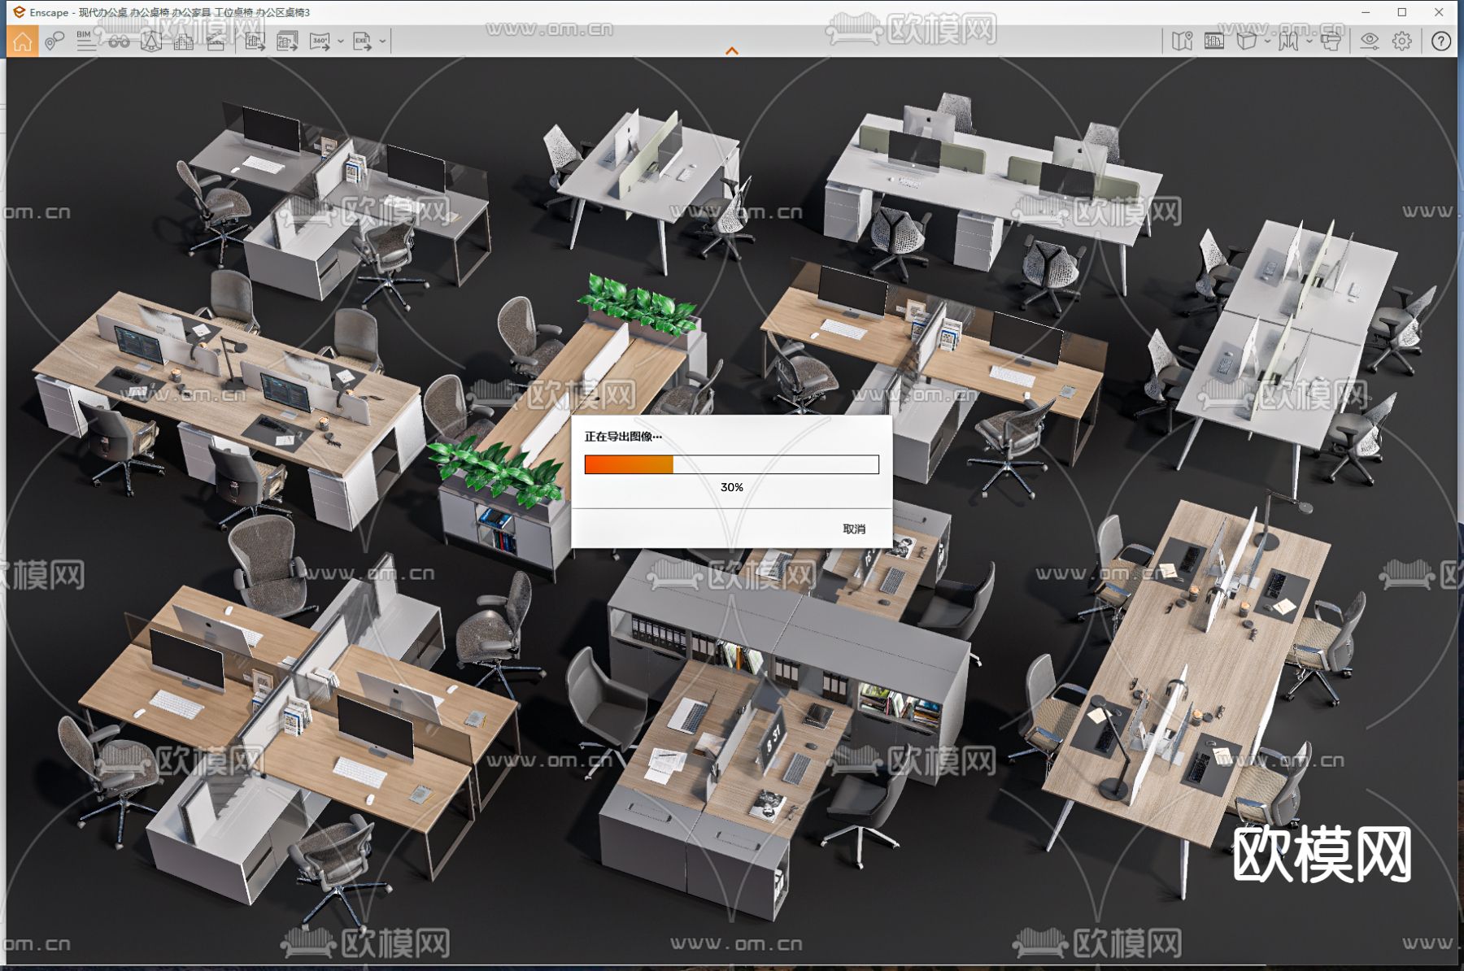Start batch rendering of multiple views

pos(287,41)
